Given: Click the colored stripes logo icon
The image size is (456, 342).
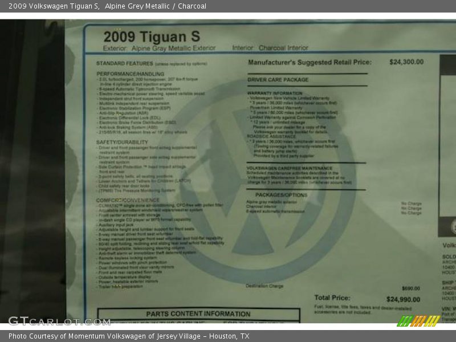Looking at the screenshot, I should point(418,321).
